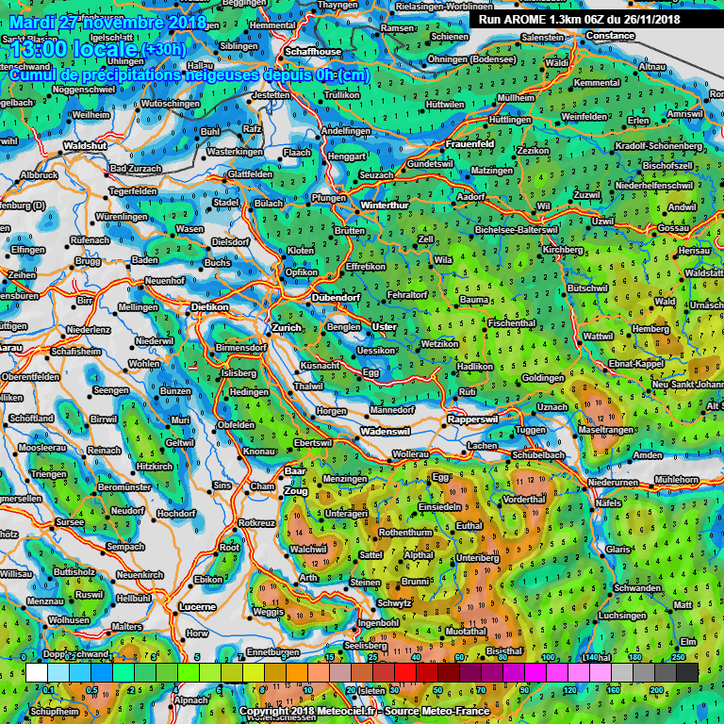Select the Bülach label
724x724 pixels.
(269, 204)
